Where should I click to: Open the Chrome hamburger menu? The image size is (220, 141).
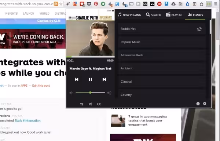coord(216,4)
